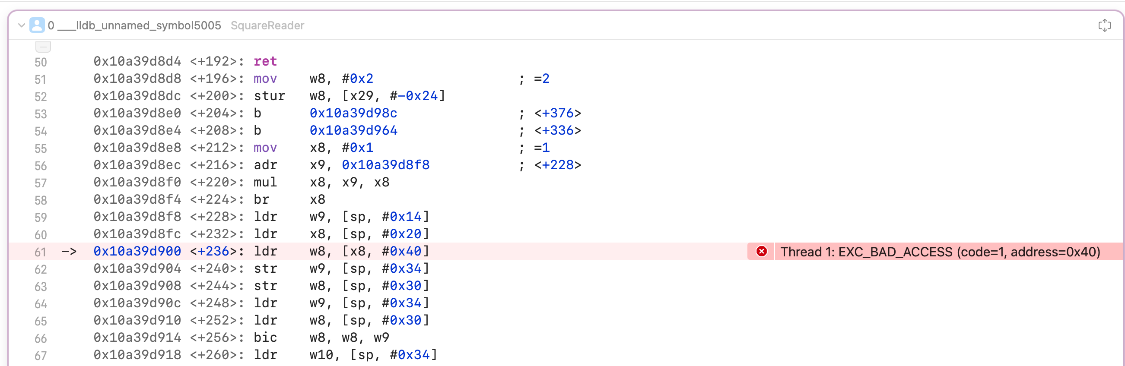Click the SquareReader module label
Screen dimensions: 1125x366
pos(267,25)
